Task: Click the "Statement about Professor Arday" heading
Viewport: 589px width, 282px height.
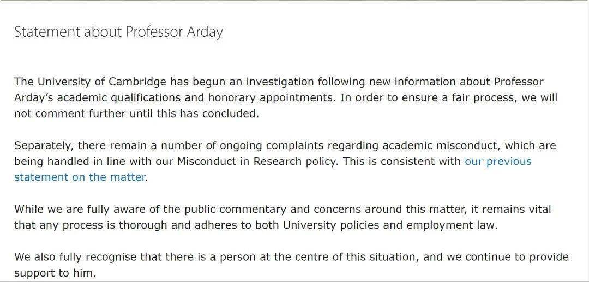Action: 119,32
